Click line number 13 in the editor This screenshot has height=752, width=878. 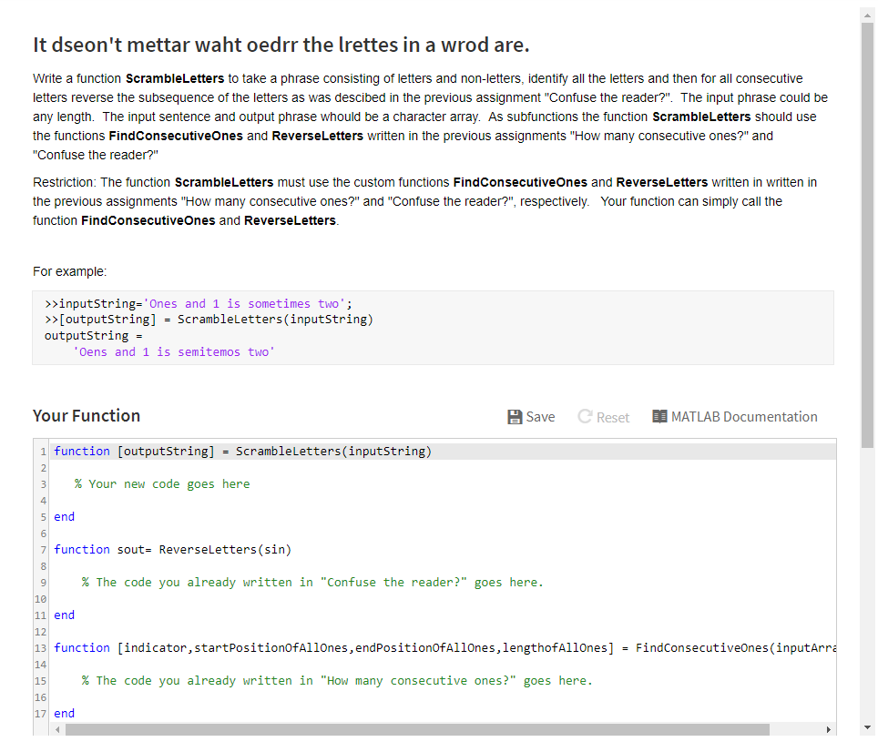tap(39, 647)
